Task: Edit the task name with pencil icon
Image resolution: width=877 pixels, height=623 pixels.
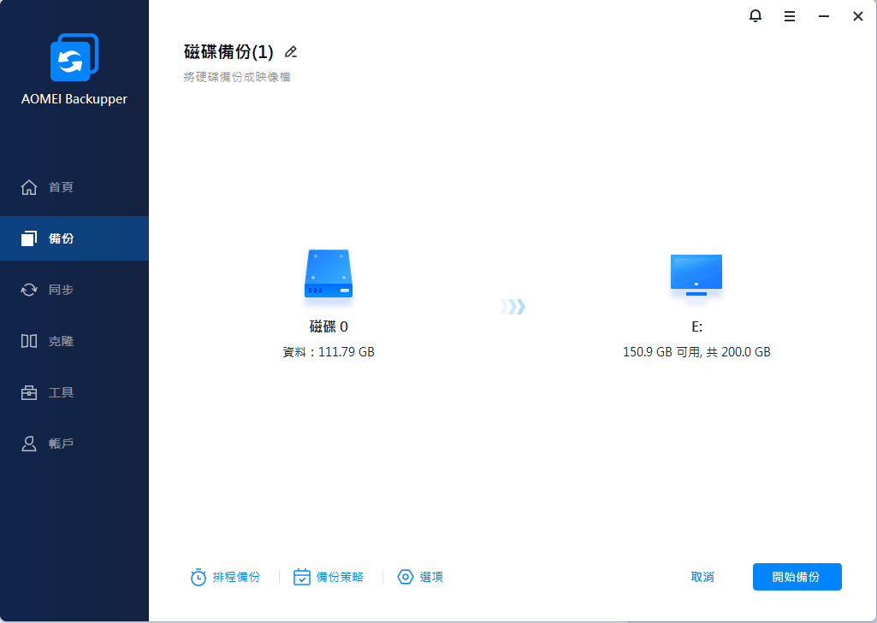Action: click(x=291, y=52)
